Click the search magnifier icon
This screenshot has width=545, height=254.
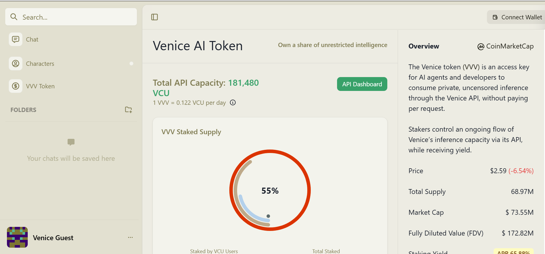14,17
